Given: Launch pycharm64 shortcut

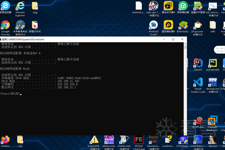Looking at the screenshot, I should click(213, 65).
